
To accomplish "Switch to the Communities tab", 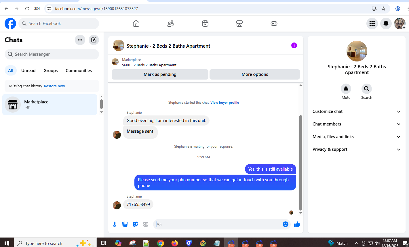I will (79, 71).
